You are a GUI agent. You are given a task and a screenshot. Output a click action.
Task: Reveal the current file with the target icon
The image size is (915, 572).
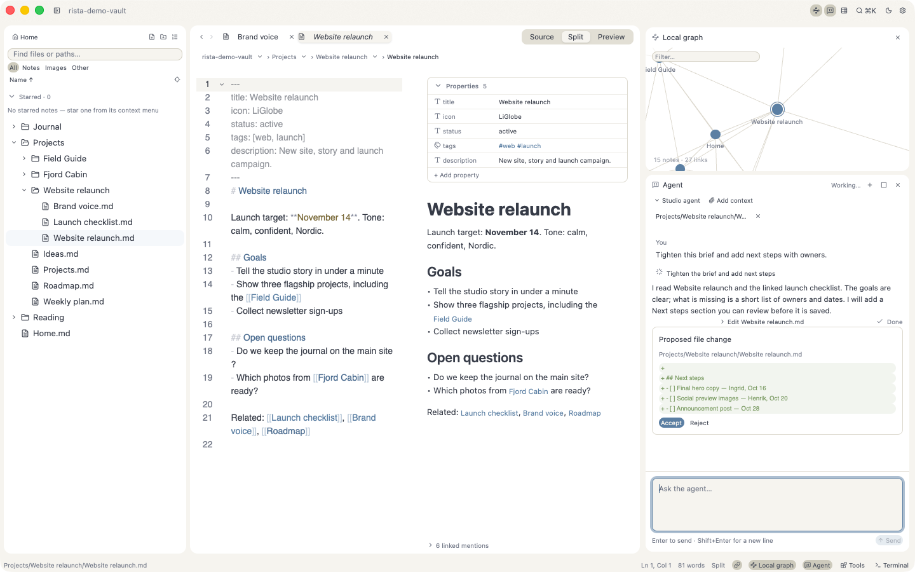[x=177, y=79]
